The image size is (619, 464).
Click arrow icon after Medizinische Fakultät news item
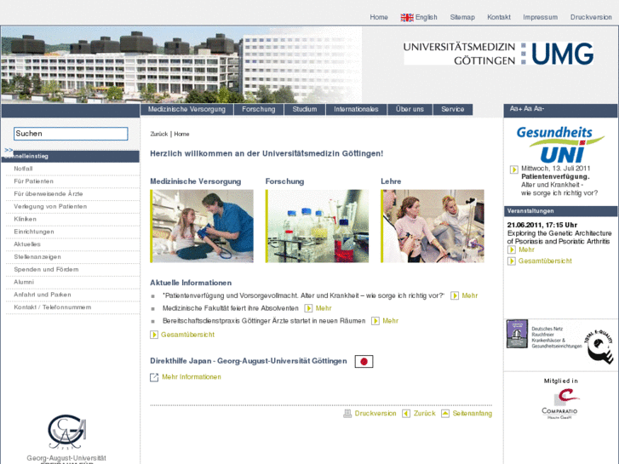[308, 308]
